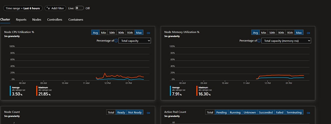This screenshot has width=331, height=124.
Task: Click the 16.30% memory maximum value
Action: 205,94
